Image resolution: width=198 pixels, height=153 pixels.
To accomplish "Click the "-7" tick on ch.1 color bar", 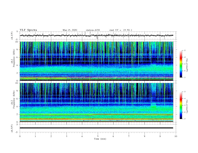I will click(x=184, y=77).
